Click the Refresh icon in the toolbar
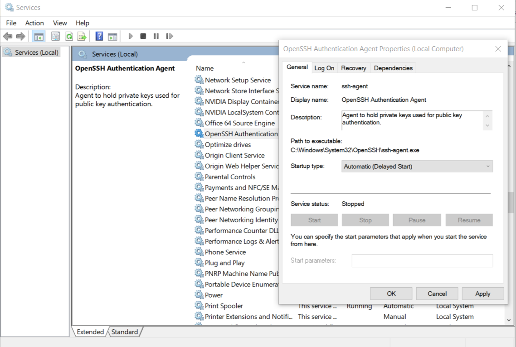Screen dimensions: 516x347 [x=68, y=36]
